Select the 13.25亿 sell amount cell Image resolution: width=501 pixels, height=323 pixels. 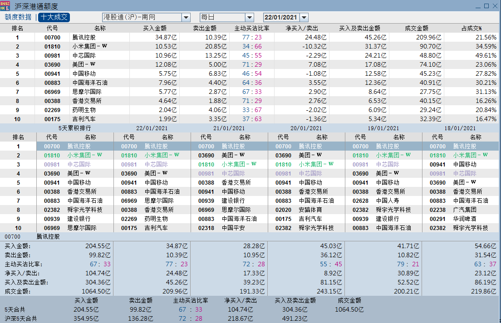[216, 56]
